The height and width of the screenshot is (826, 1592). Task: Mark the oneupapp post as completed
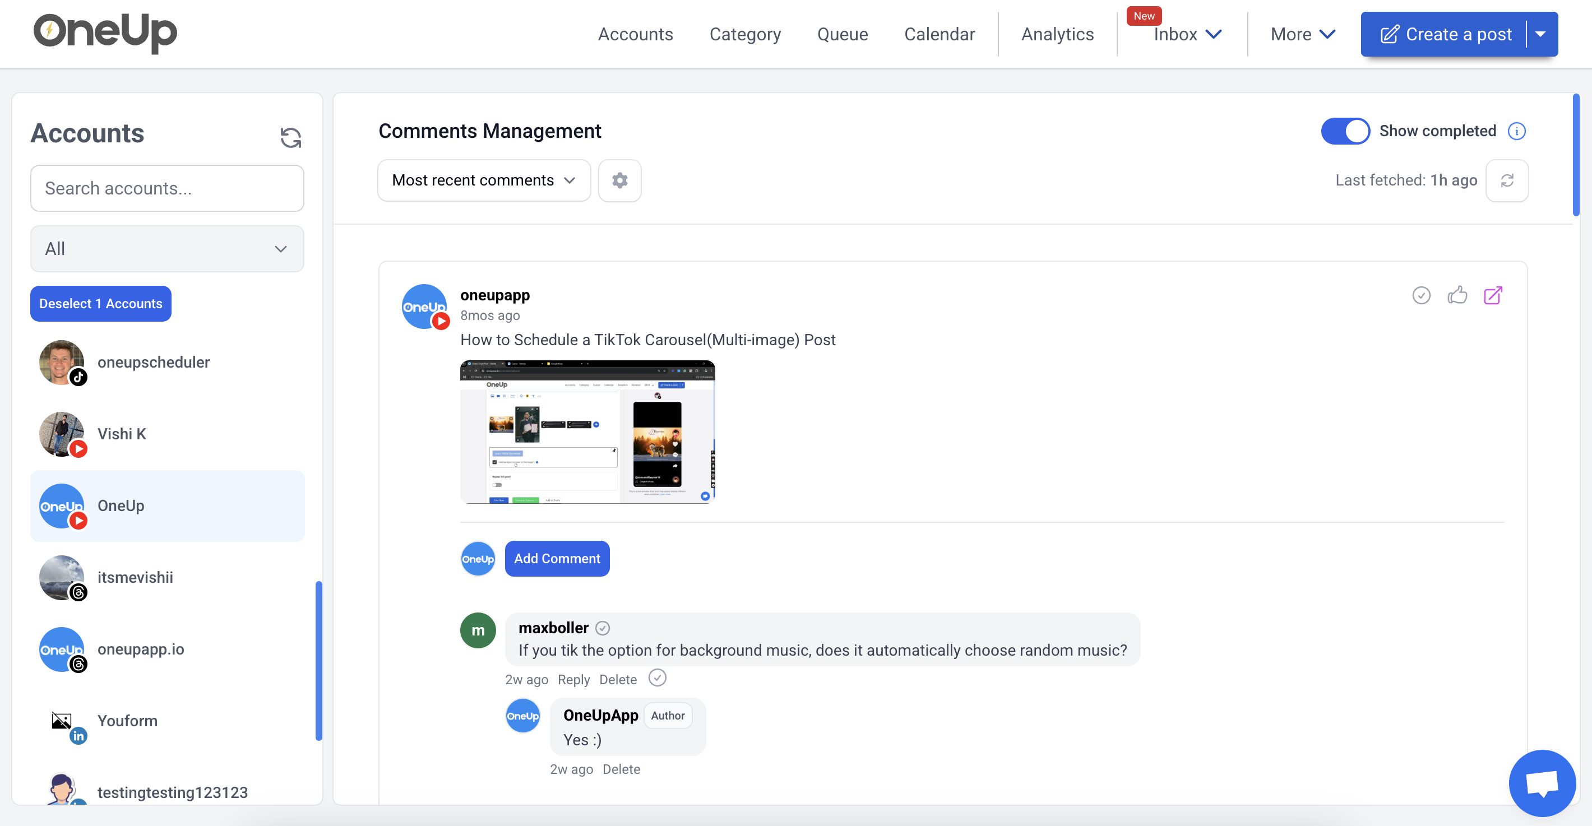(1422, 296)
